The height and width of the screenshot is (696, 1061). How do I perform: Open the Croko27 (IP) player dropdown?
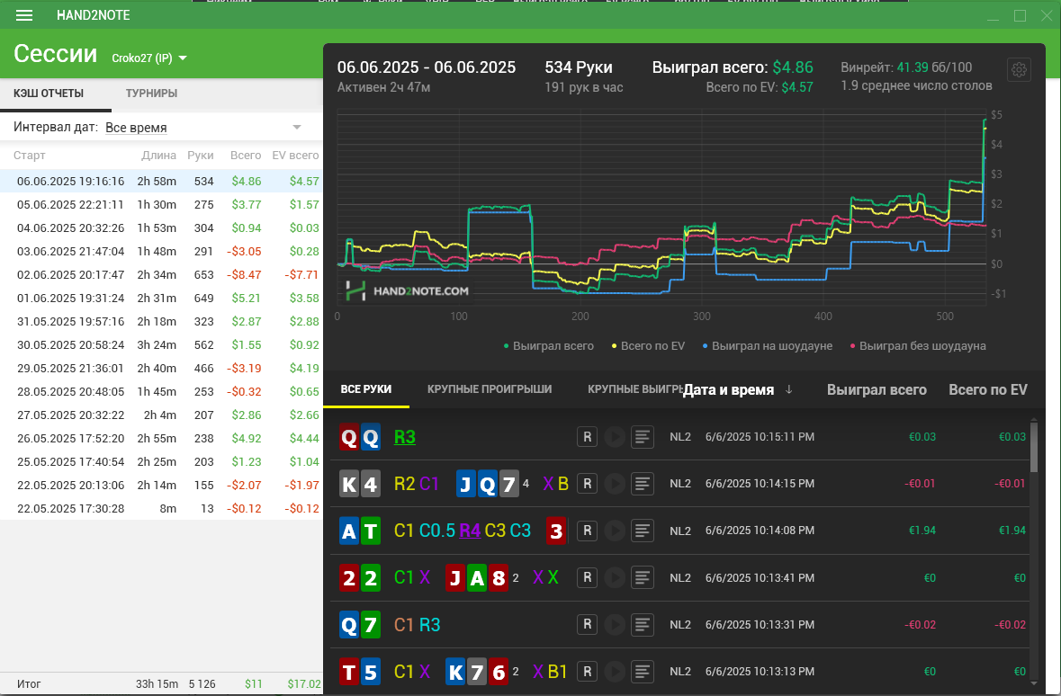[148, 58]
